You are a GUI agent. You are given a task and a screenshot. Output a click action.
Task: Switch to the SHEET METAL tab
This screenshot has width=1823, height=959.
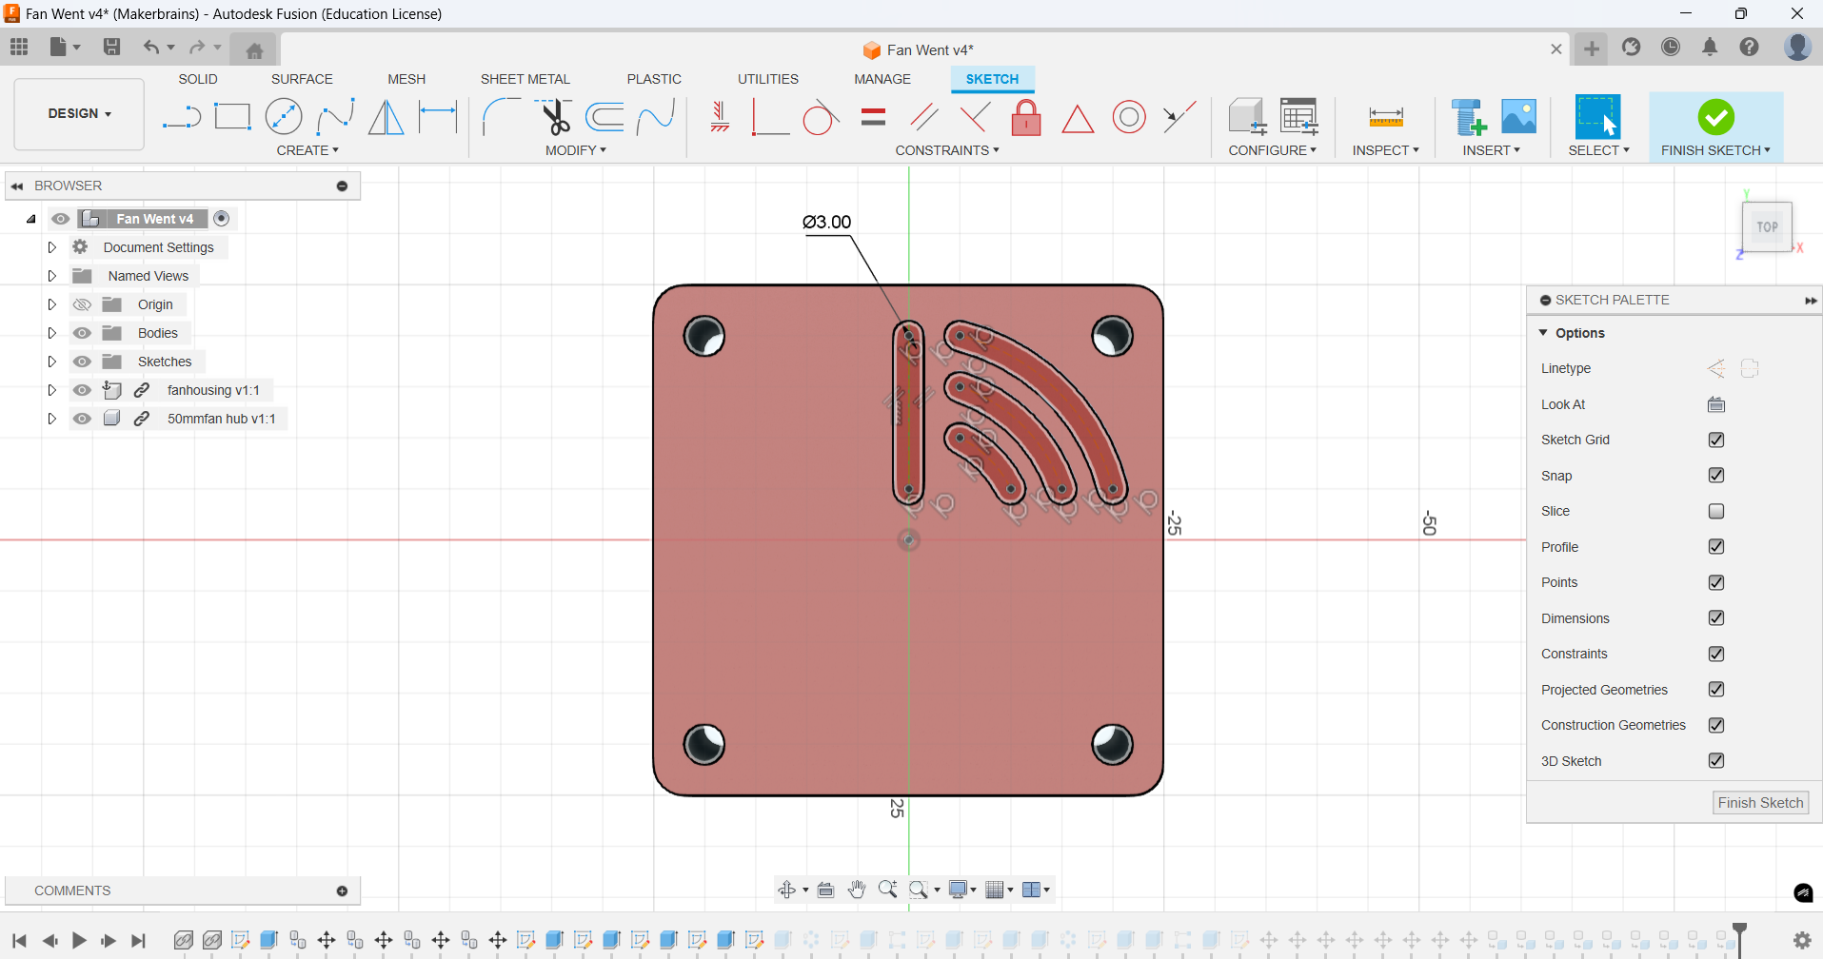tap(525, 79)
